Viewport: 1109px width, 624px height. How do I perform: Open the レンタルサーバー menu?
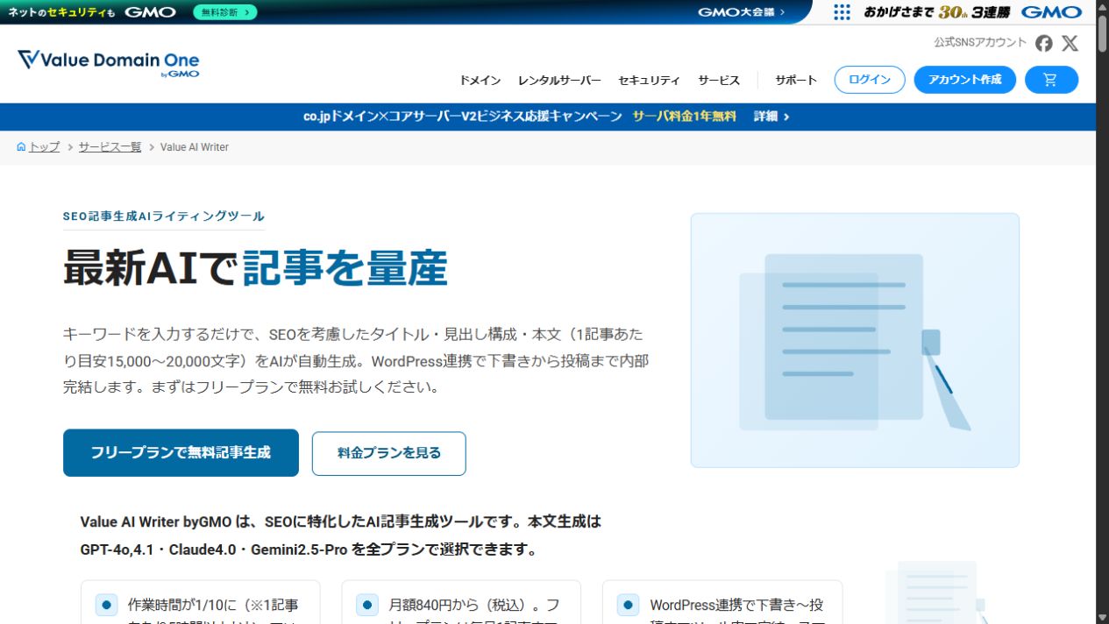point(559,80)
